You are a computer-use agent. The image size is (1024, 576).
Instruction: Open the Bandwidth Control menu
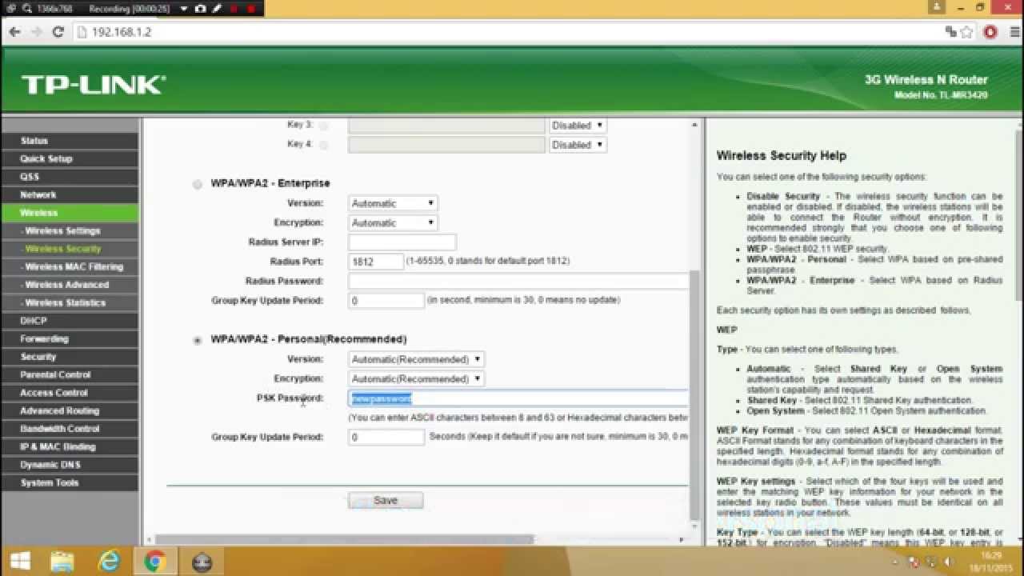pos(70,429)
